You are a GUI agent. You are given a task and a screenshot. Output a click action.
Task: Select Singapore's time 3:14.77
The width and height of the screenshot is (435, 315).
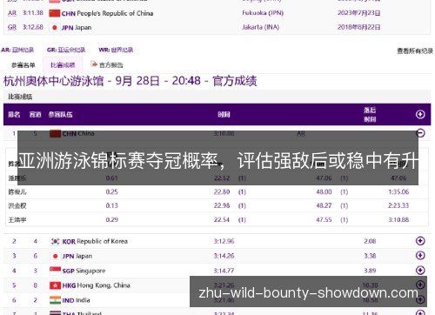click(224, 271)
